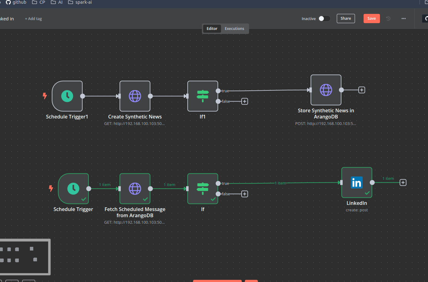Click the Share button
Viewport: 428px width, 282px height.
346,19
